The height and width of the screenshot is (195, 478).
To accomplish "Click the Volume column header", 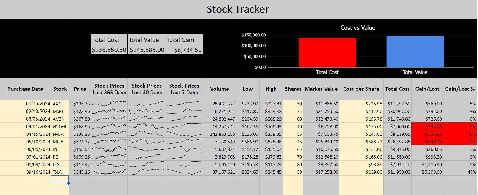I will click(219, 89).
